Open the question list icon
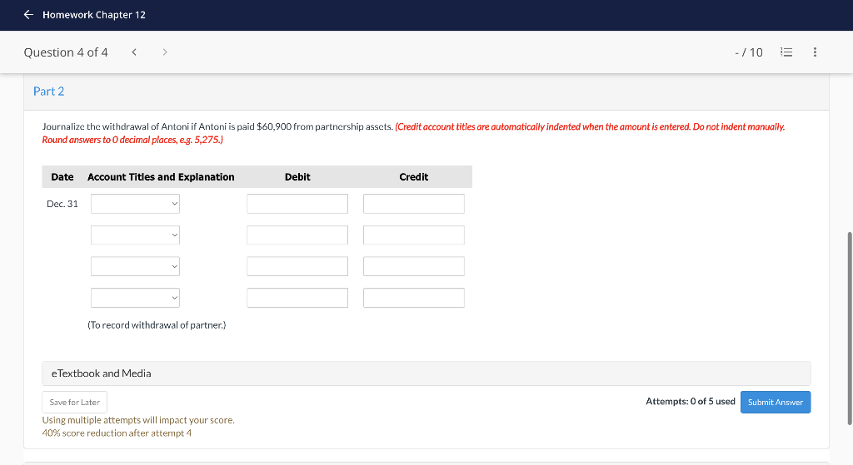853x465 pixels. pos(786,52)
